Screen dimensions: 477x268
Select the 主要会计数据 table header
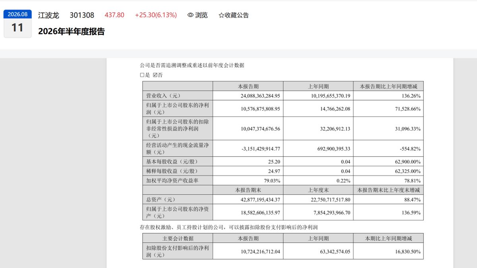point(178,239)
